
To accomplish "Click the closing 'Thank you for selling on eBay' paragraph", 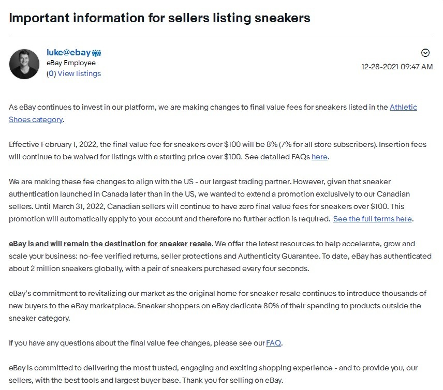I will (x=207, y=373).
